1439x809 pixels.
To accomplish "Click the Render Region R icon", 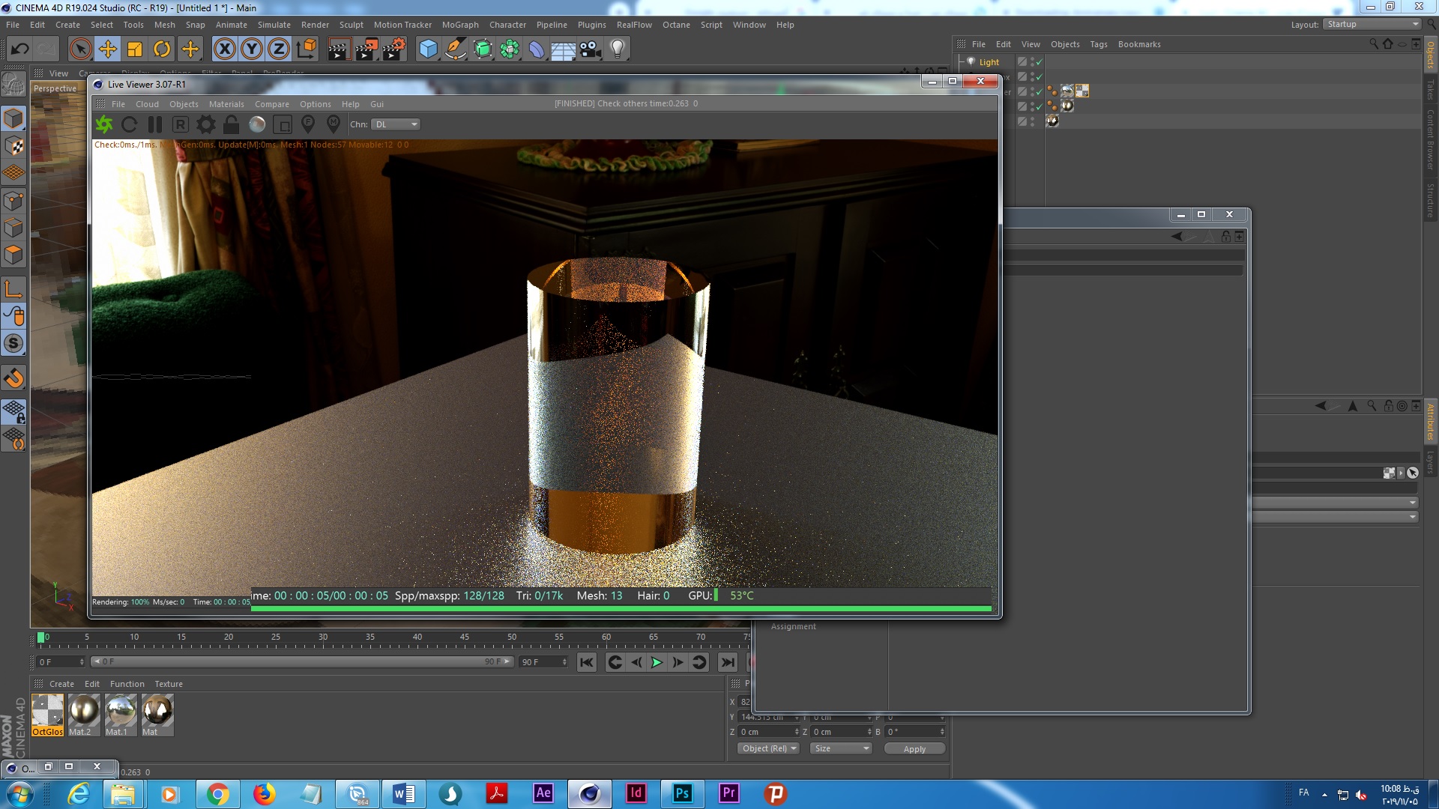I will coord(180,124).
